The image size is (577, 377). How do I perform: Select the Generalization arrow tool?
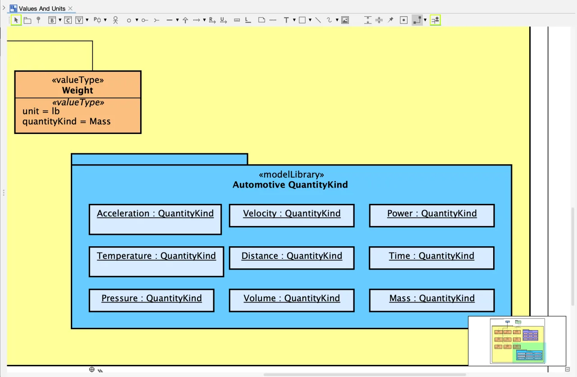(x=185, y=20)
